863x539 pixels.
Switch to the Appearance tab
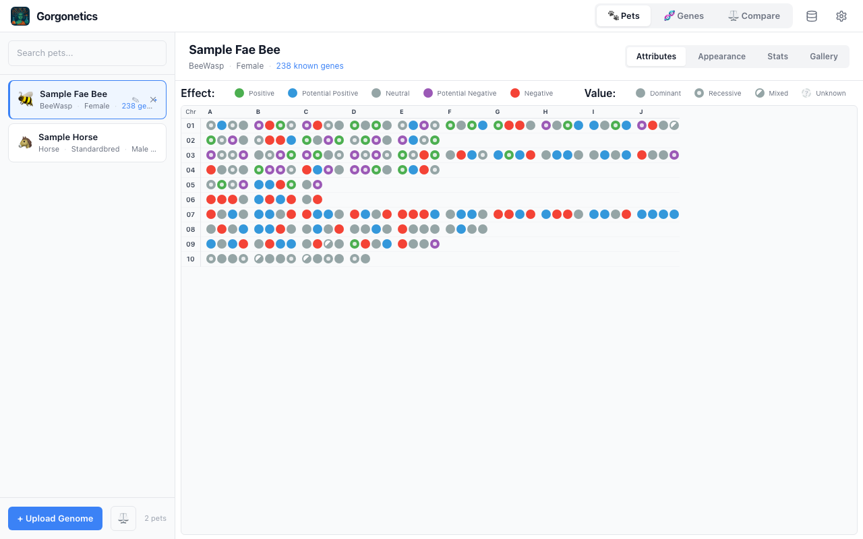[x=721, y=57]
